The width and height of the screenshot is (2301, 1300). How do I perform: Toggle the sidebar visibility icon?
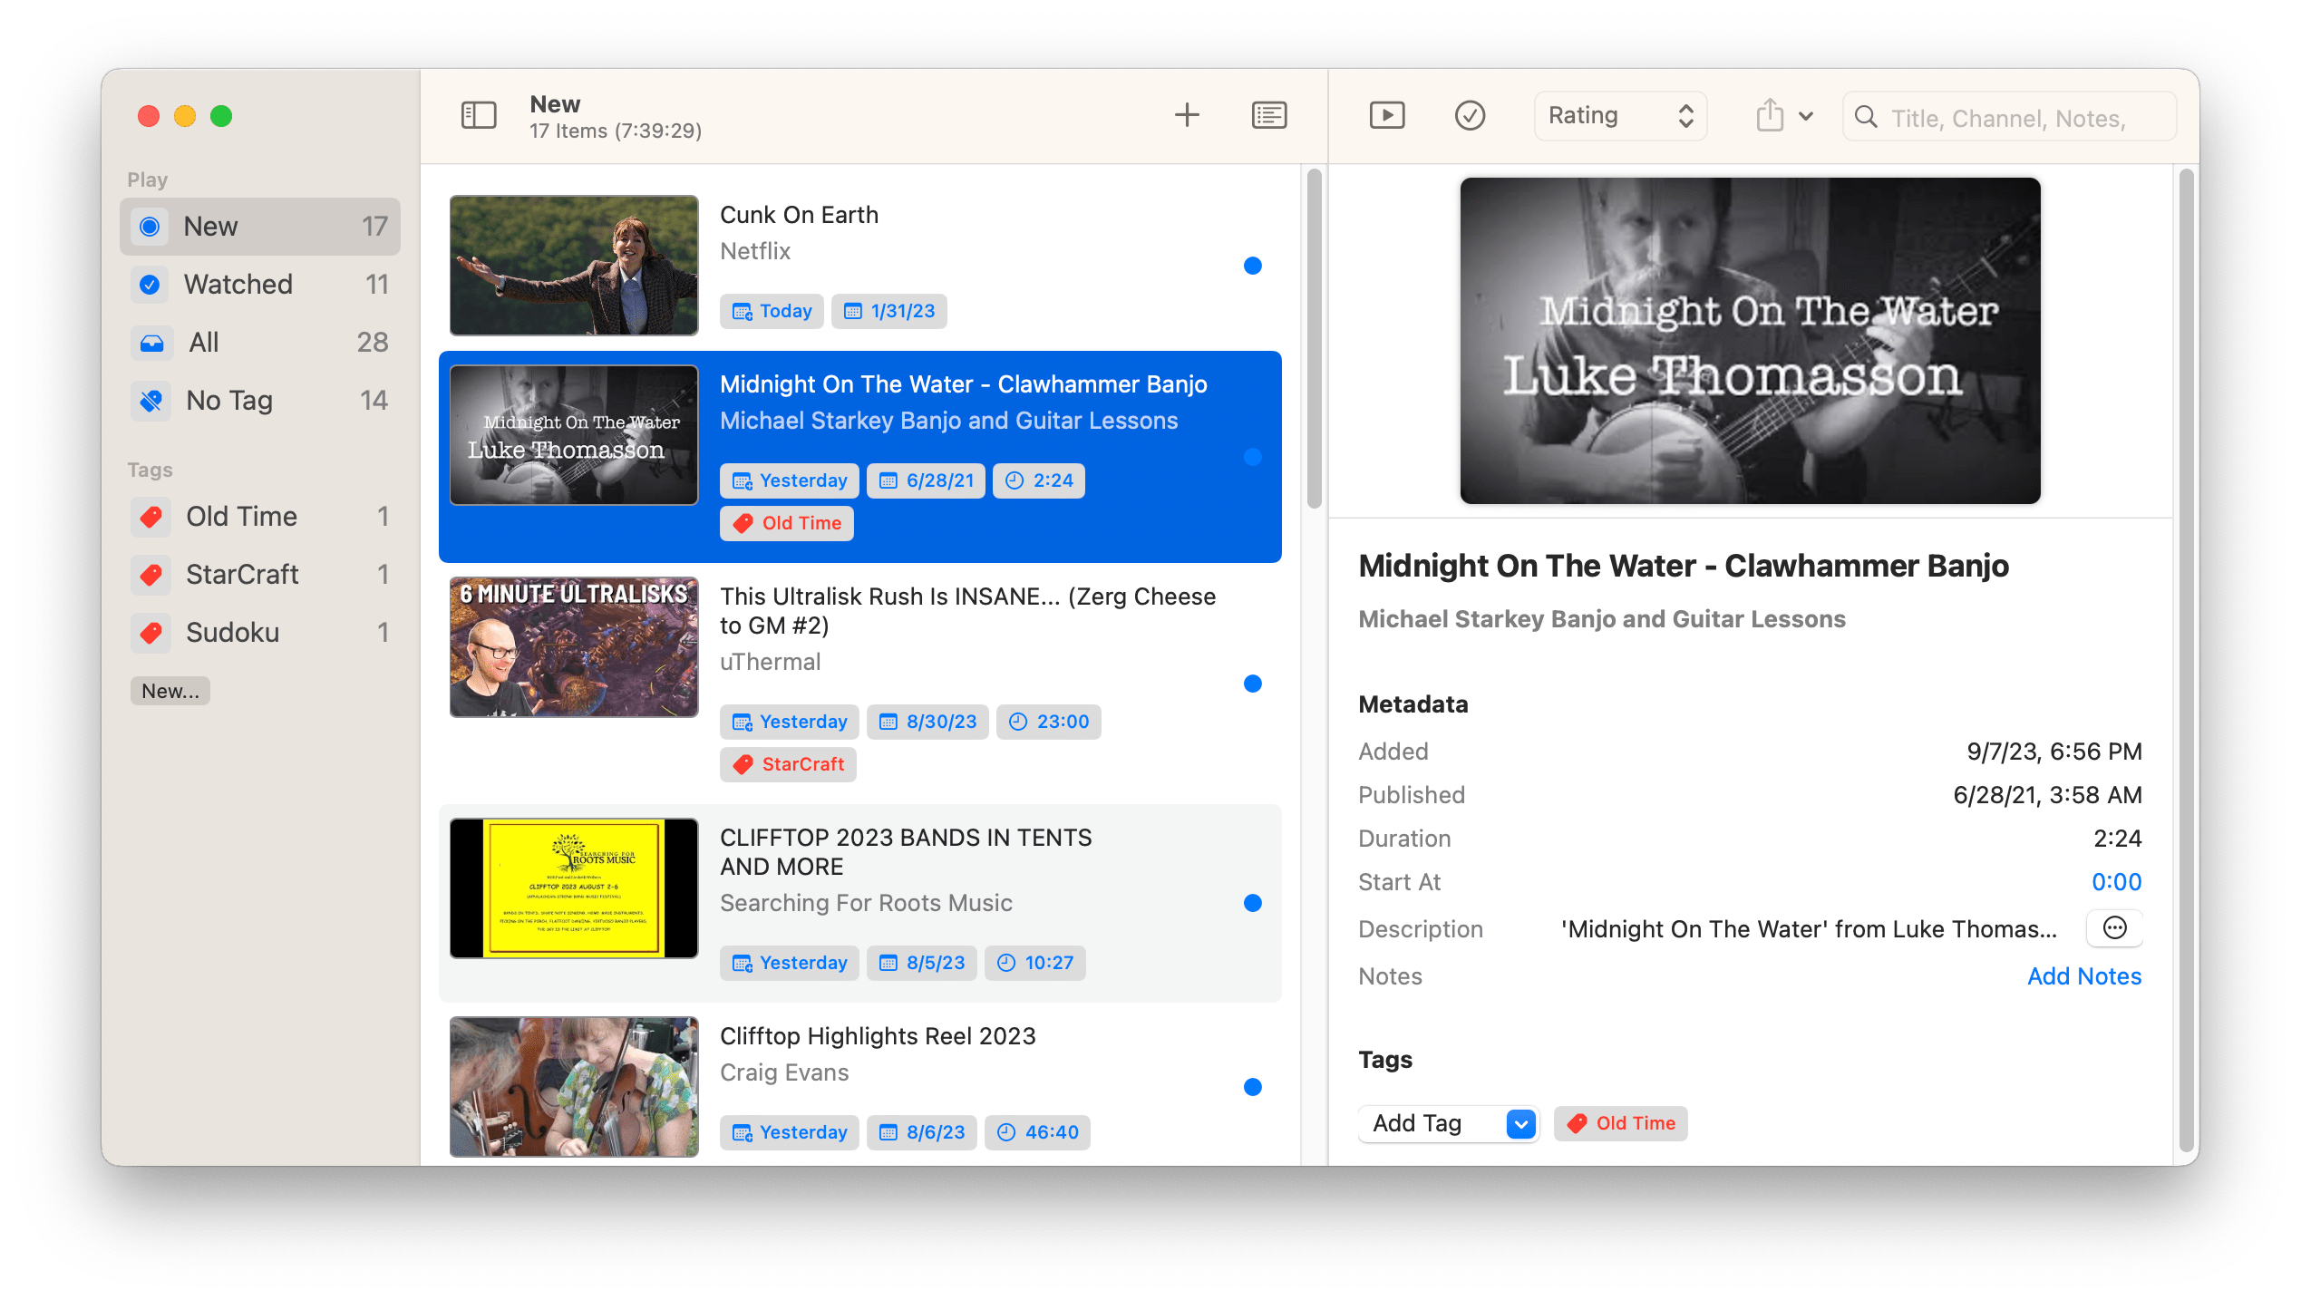[x=478, y=115]
